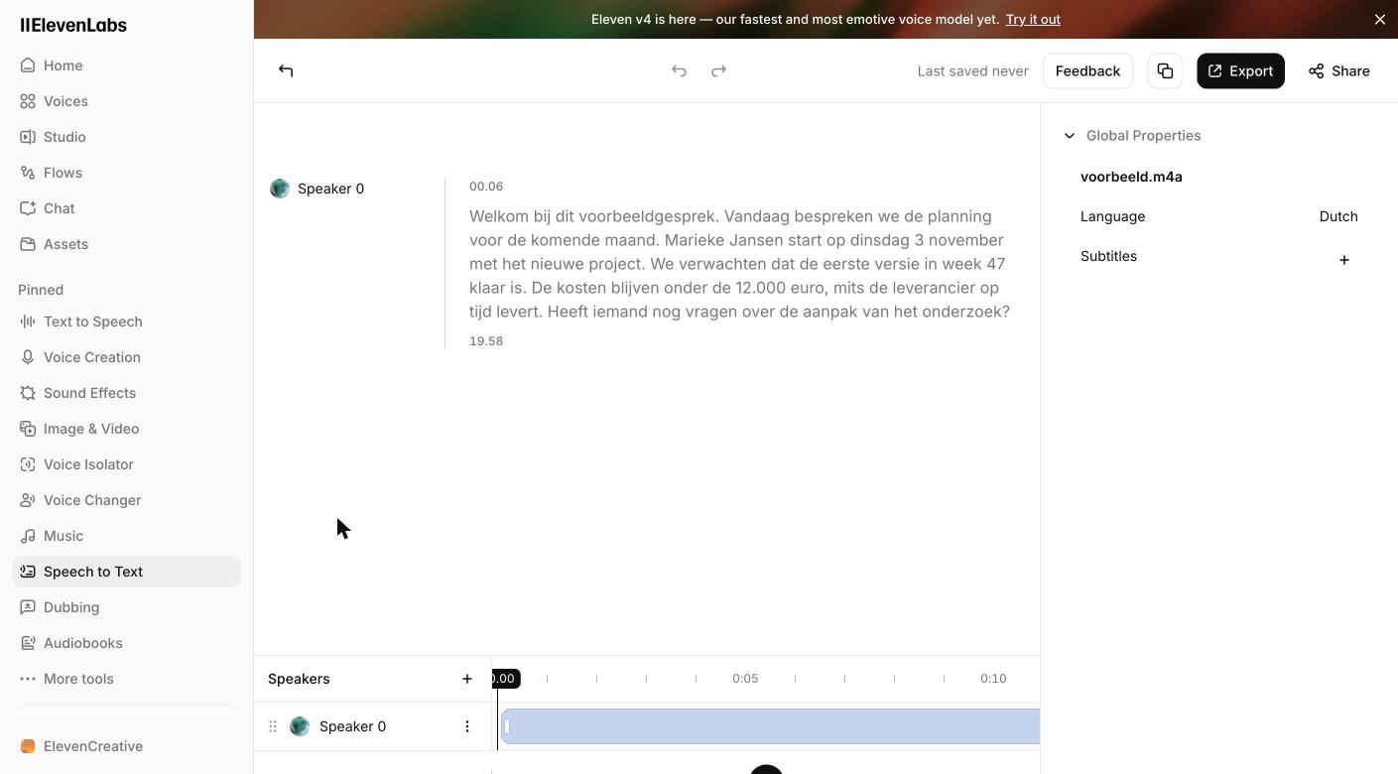Image resolution: width=1398 pixels, height=774 pixels.
Task: Export the transcript
Action: 1240,70
